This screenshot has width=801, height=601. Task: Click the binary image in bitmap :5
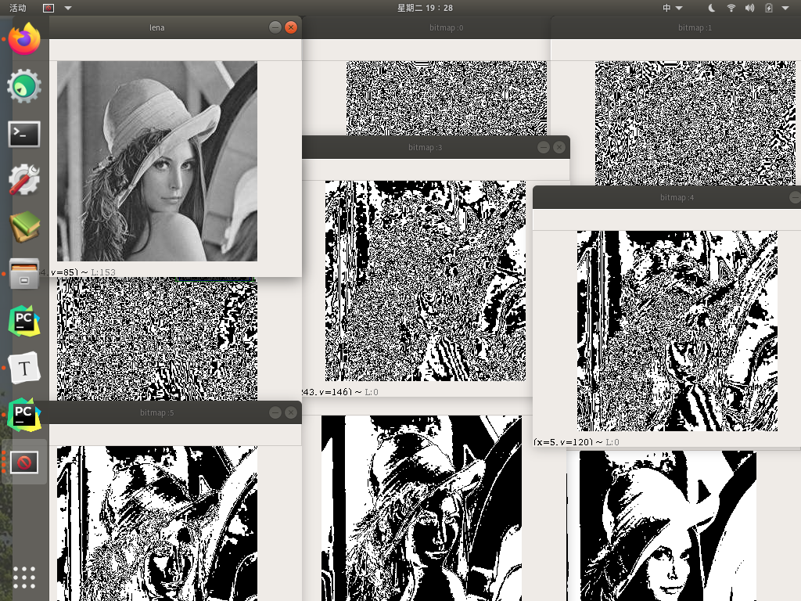pos(156,524)
